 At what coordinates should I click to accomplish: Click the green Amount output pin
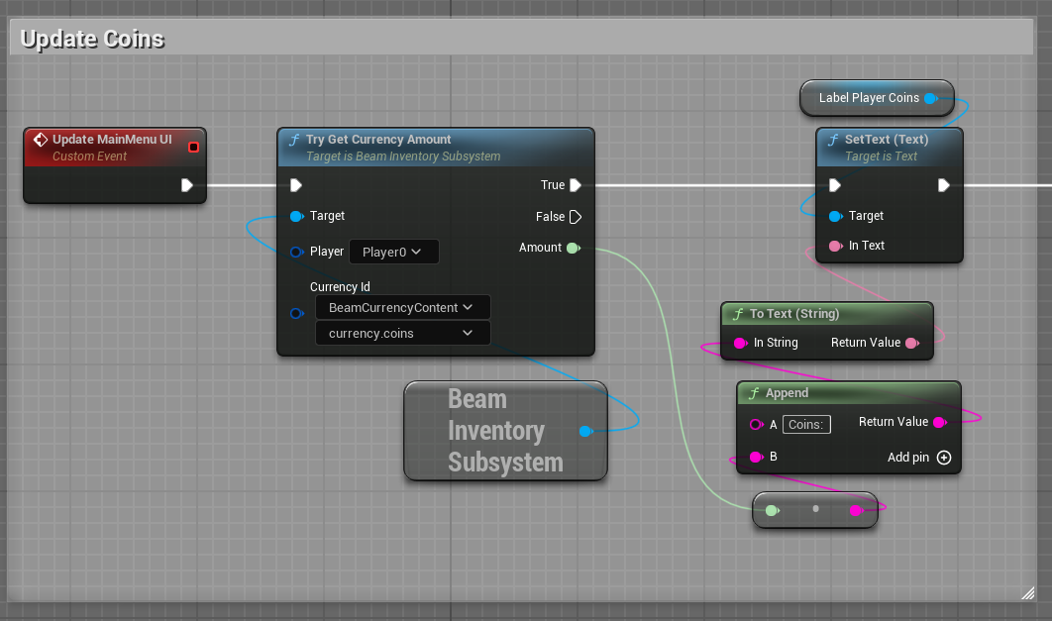coord(573,248)
